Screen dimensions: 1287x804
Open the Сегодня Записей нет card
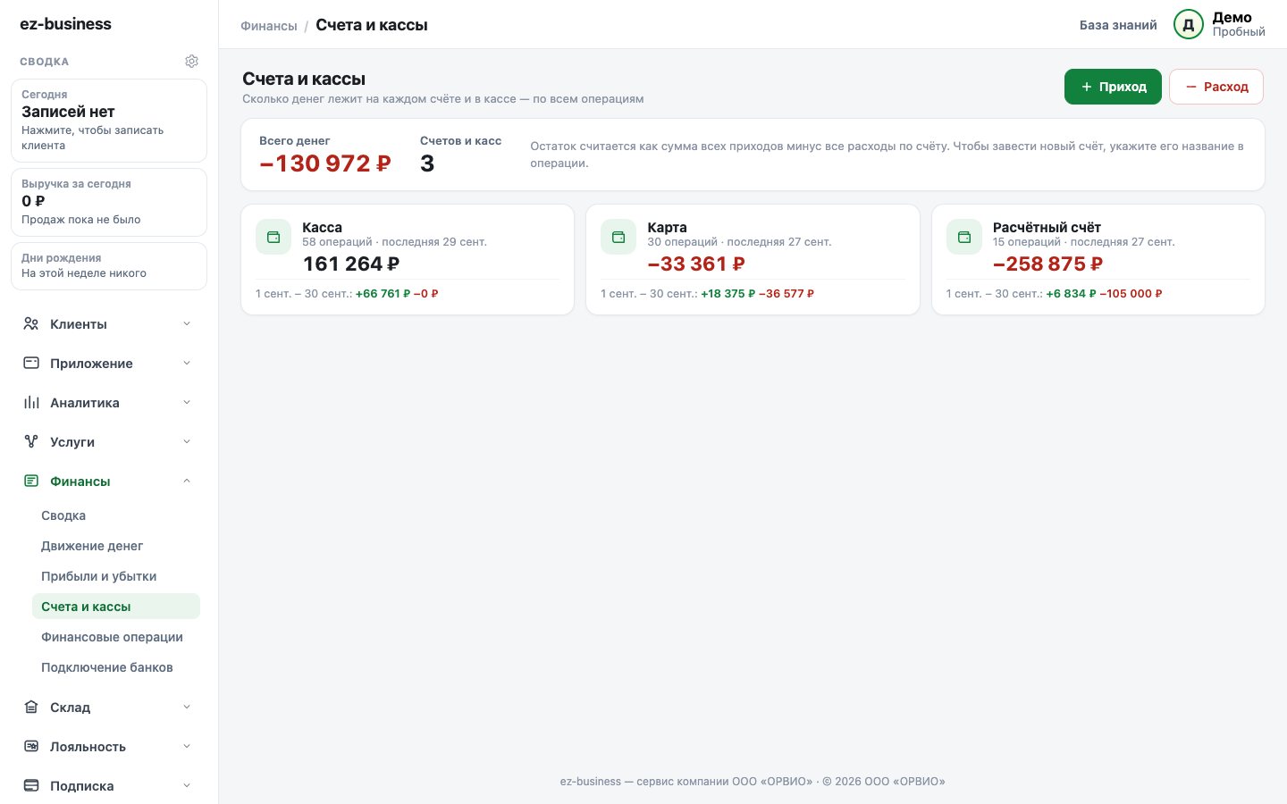coord(109,121)
